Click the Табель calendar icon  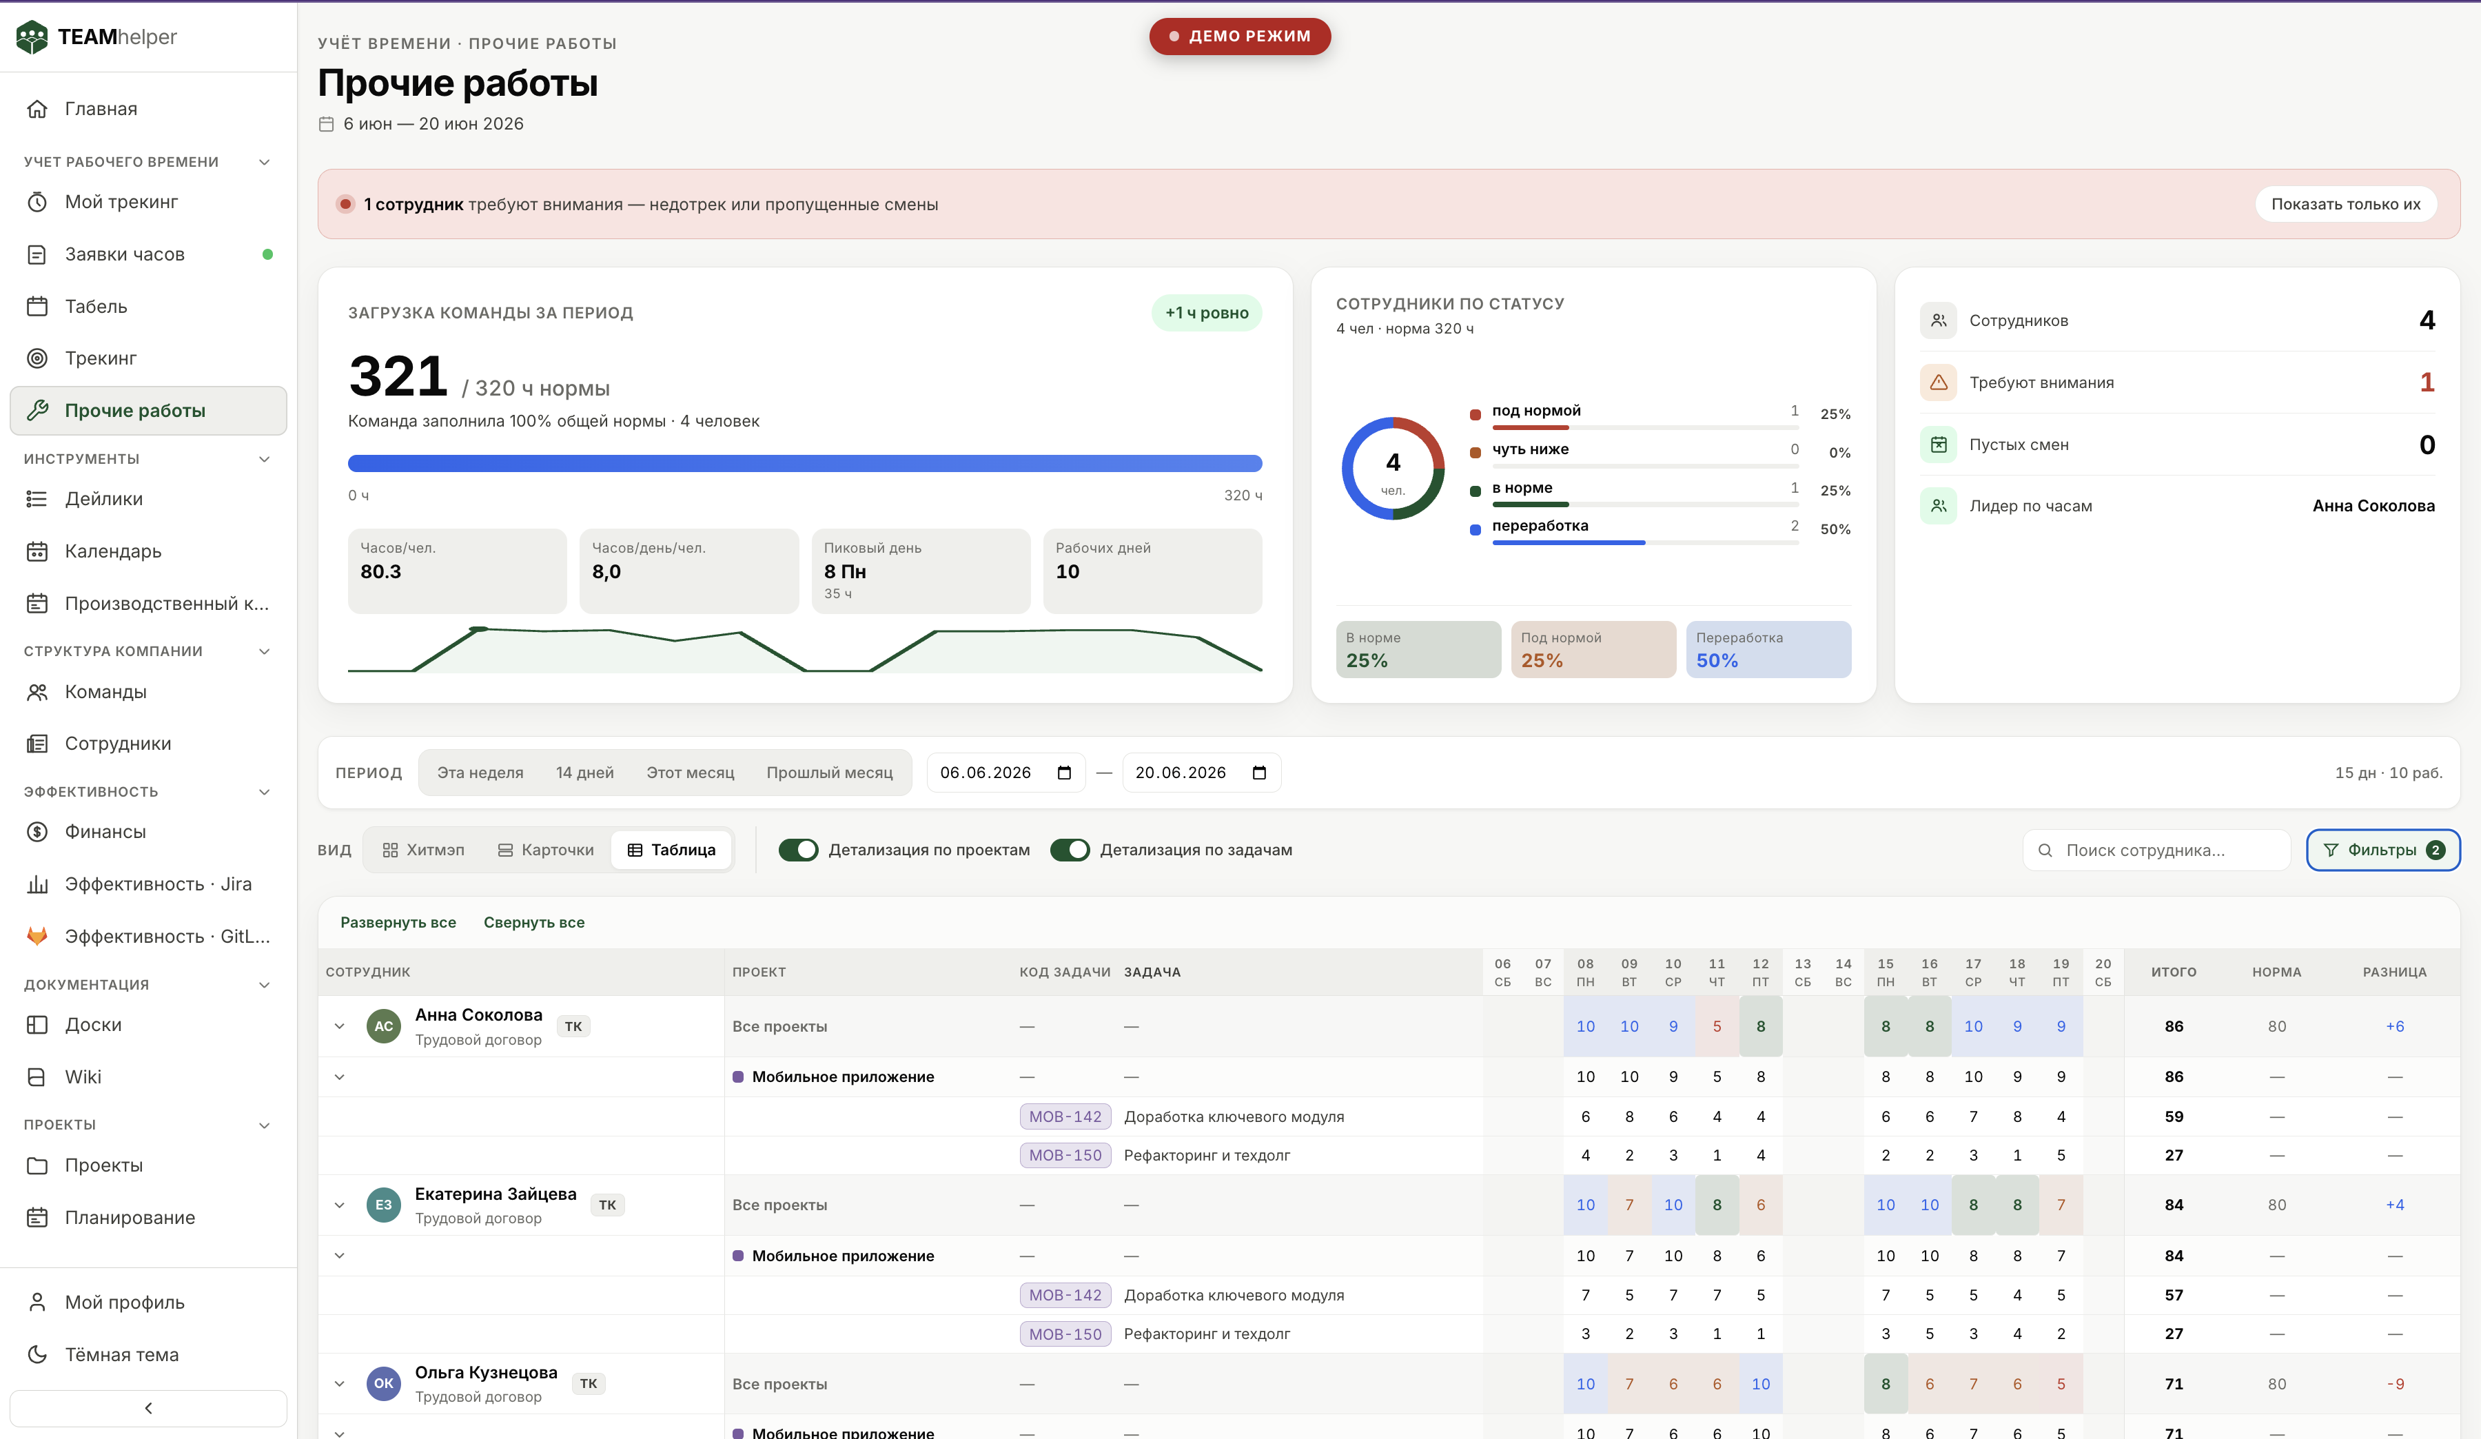(x=37, y=306)
